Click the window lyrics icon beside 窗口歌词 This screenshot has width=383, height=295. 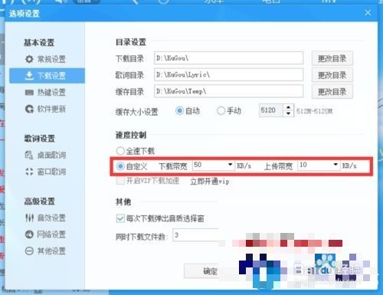pyautogui.click(x=29, y=172)
